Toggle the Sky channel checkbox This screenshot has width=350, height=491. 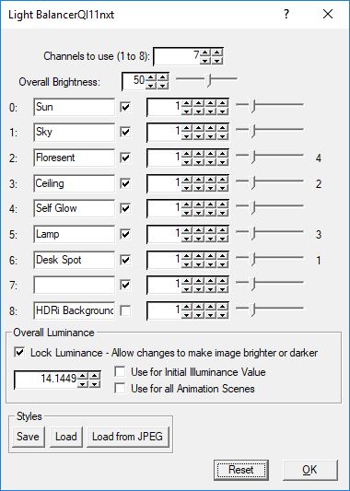pos(125,132)
